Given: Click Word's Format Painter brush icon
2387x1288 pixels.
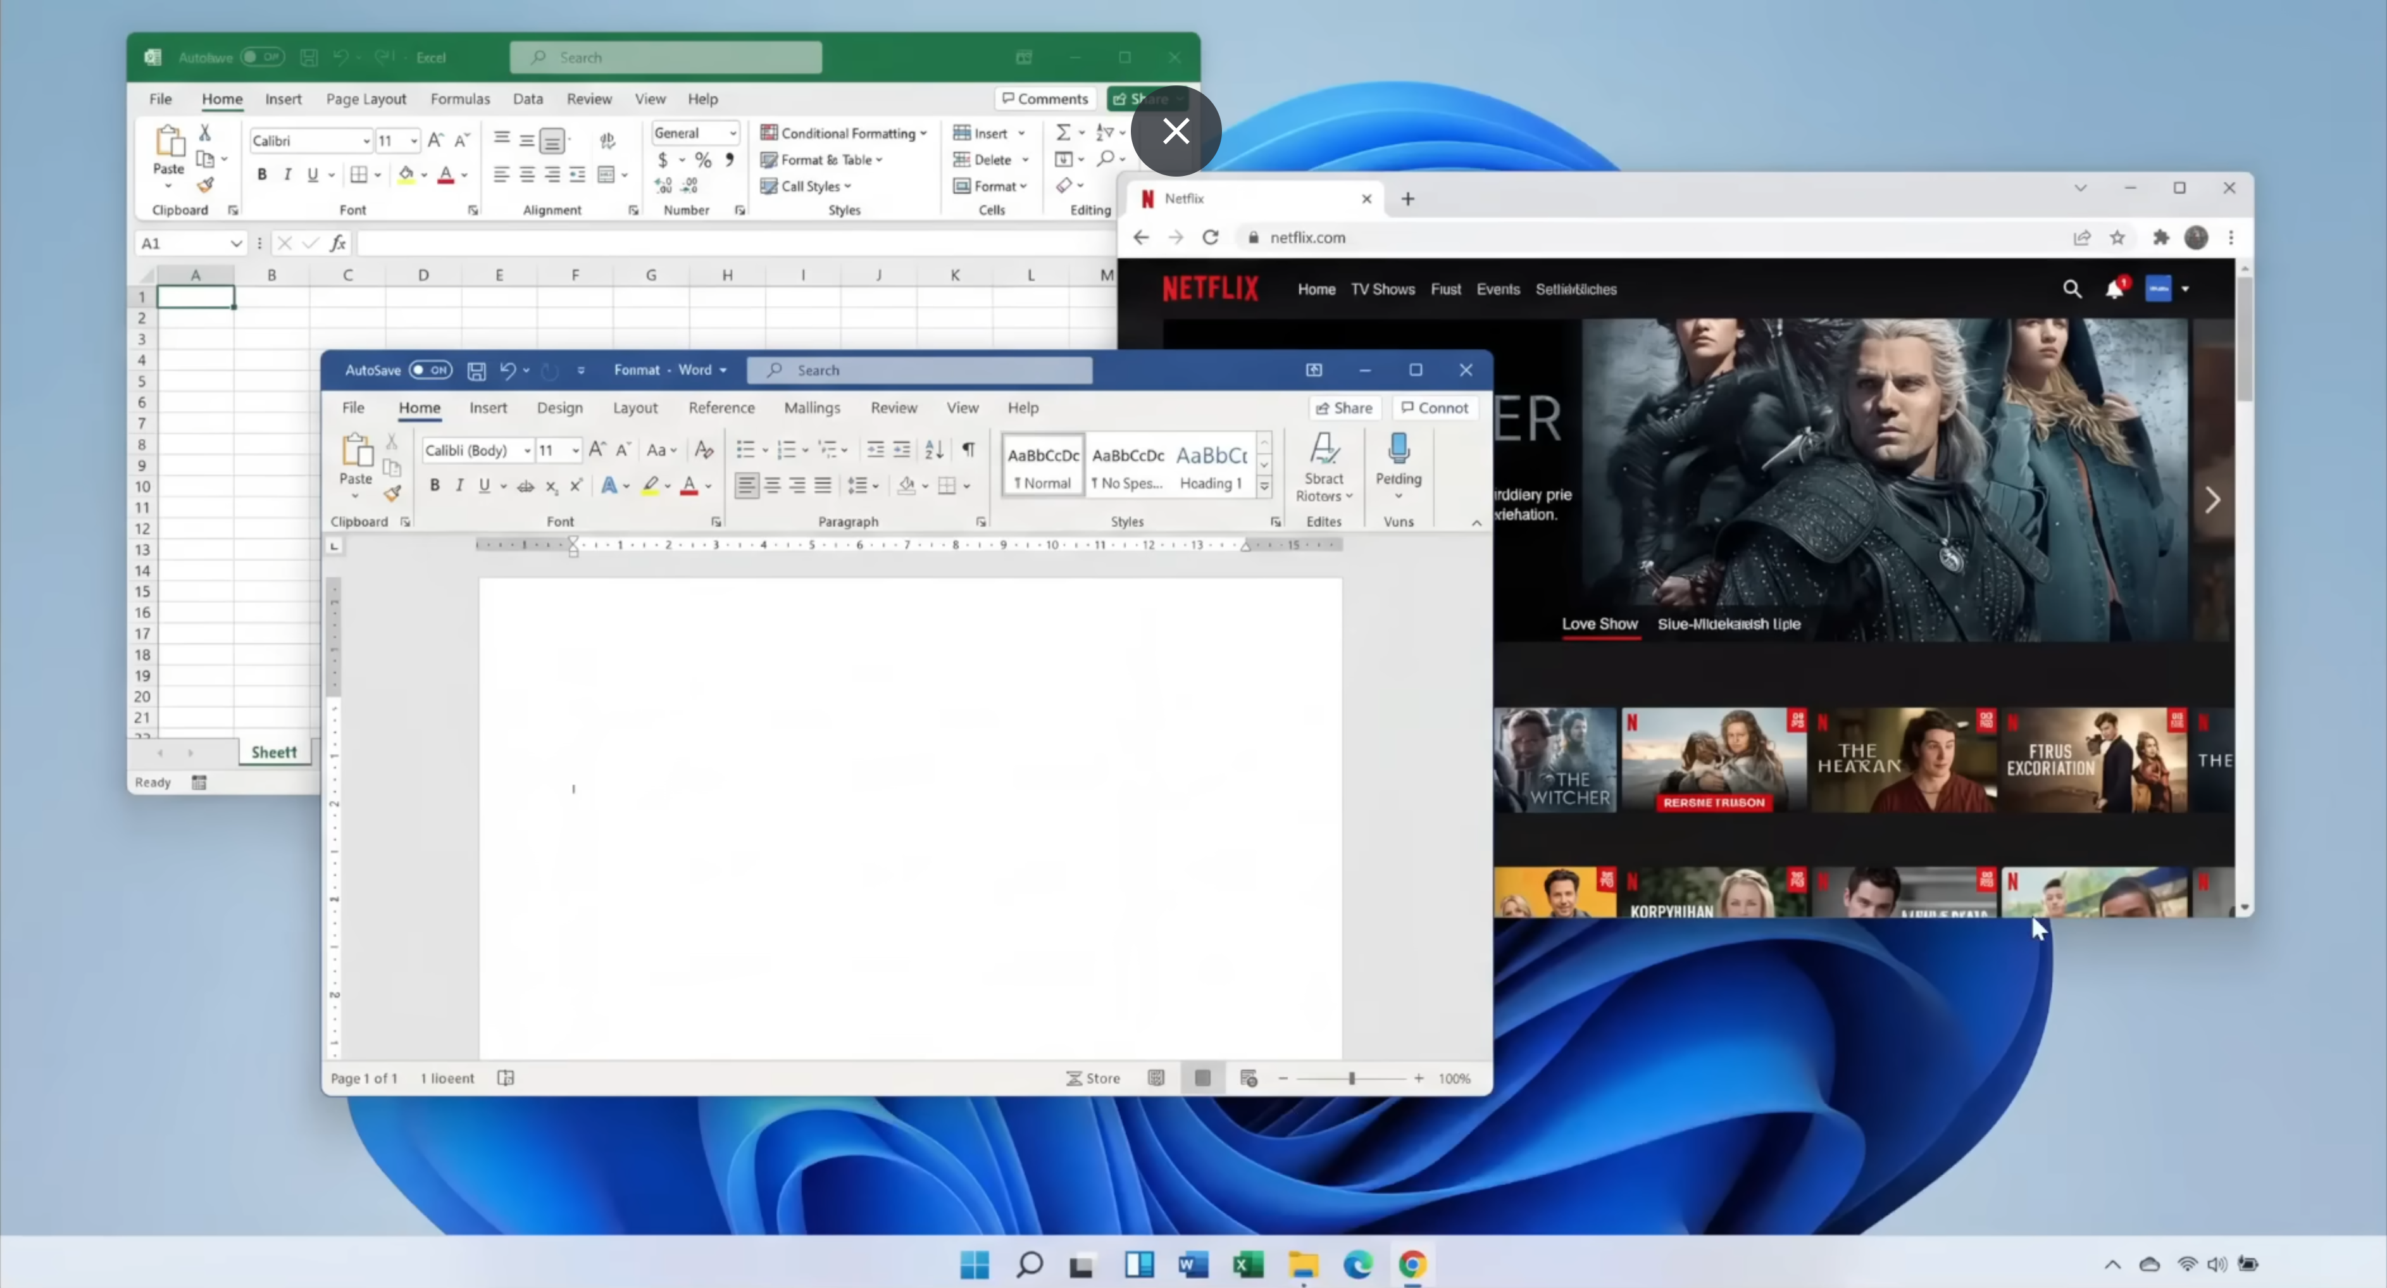Looking at the screenshot, I should pos(393,494).
